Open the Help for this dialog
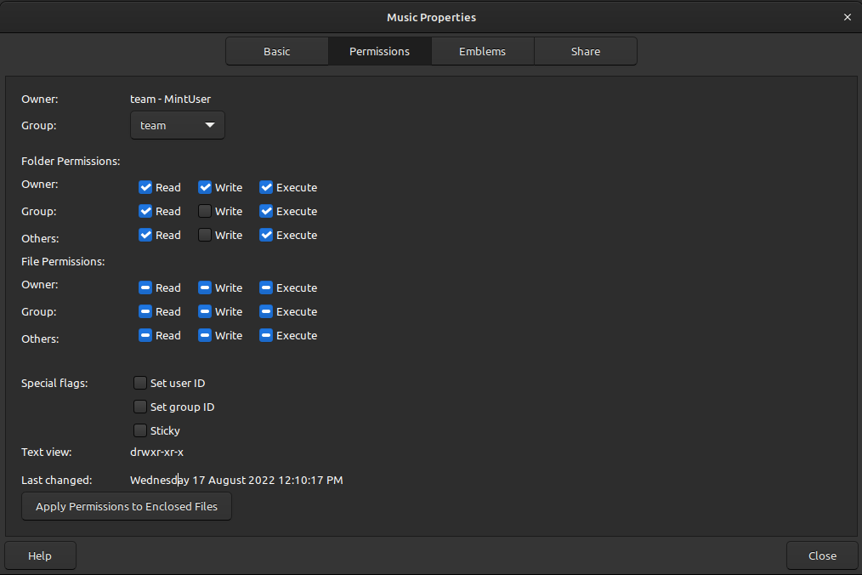The image size is (862, 575). pos(40,555)
